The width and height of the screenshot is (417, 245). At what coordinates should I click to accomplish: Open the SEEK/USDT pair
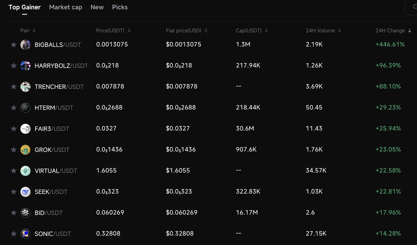tap(51, 192)
